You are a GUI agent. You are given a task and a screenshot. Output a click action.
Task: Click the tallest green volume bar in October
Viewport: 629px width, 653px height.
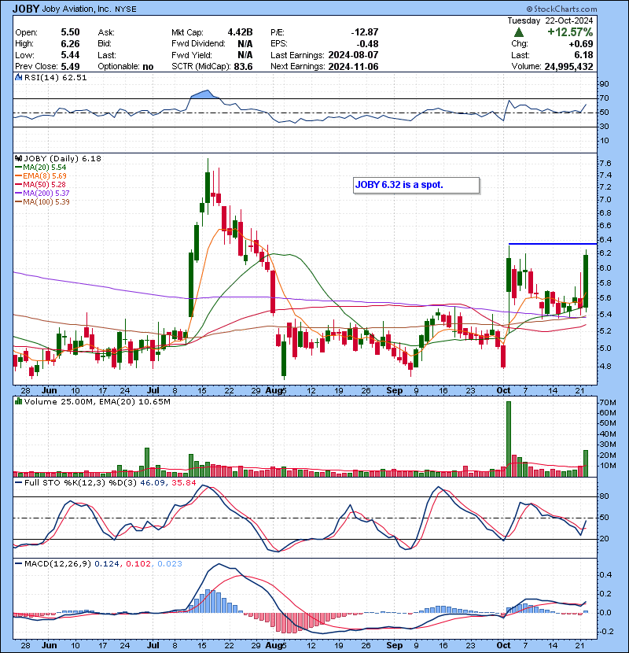pyautogui.click(x=508, y=439)
